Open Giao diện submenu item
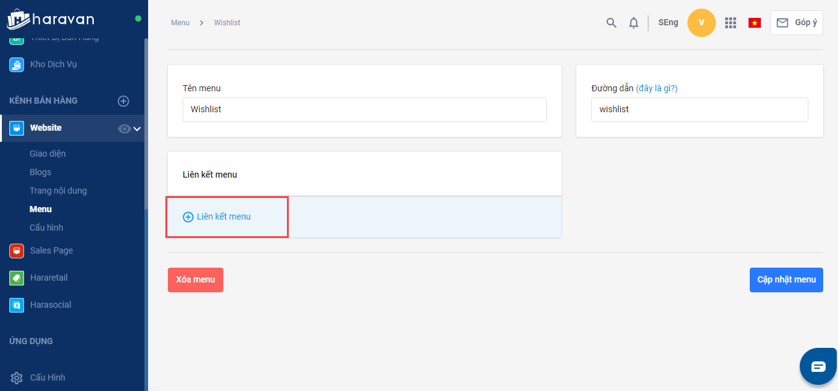This screenshot has height=391, width=838. tap(48, 154)
